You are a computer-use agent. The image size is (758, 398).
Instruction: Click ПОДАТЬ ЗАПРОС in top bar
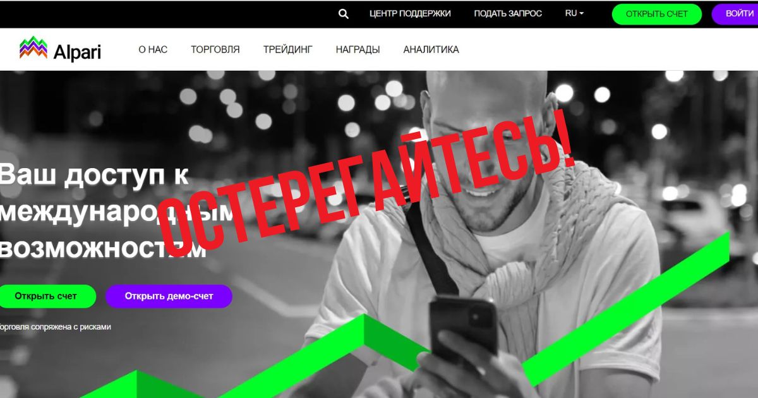(x=508, y=13)
